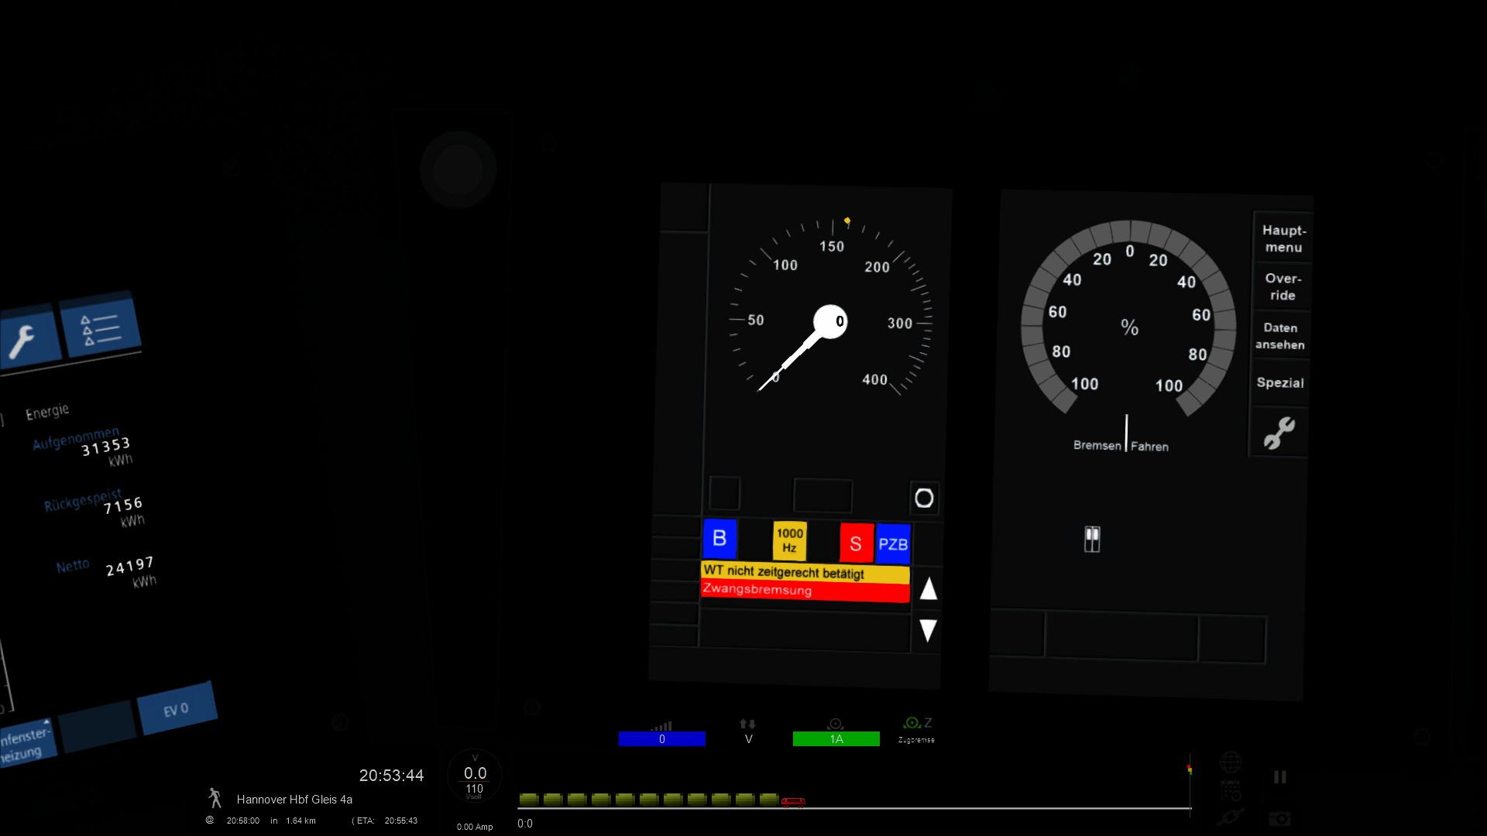Click the wrench settings softkey on right display
The width and height of the screenshot is (1487, 836).
[1279, 433]
